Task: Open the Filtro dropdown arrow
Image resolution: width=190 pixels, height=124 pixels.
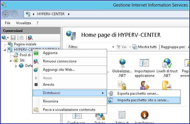Action: [x=113, y=47]
